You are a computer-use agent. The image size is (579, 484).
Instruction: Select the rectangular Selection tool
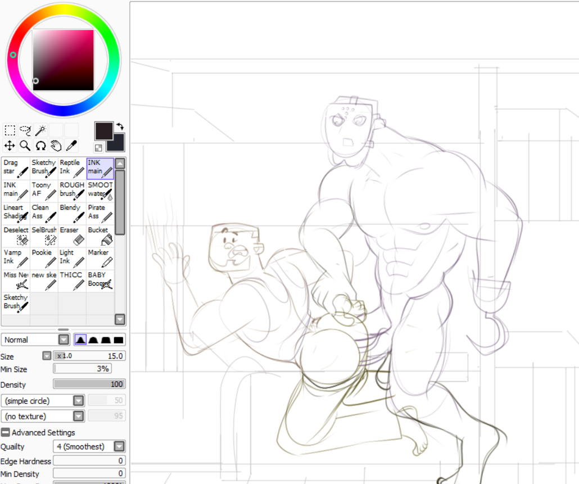(x=10, y=131)
